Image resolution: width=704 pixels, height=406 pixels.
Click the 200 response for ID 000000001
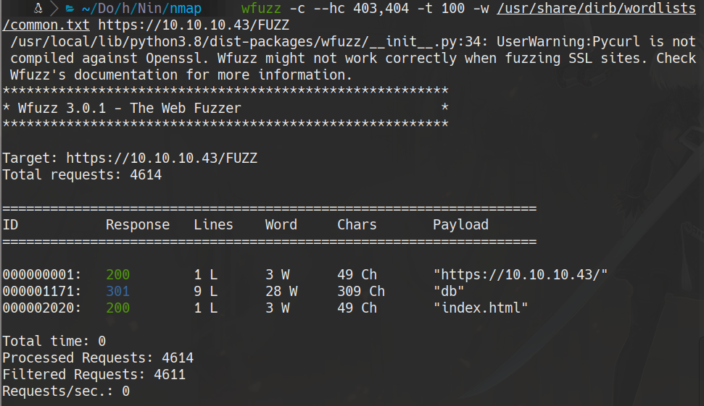tap(117, 275)
